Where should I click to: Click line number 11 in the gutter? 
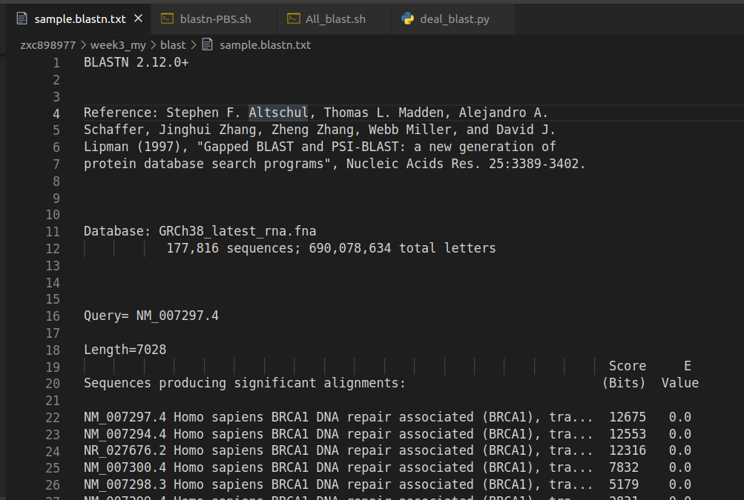point(52,232)
